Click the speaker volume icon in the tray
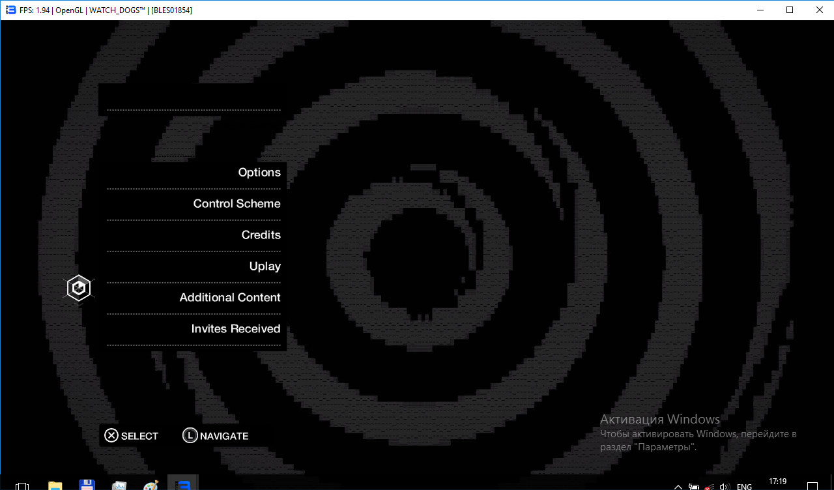This screenshot has width=834, height=490. (x=724, y=487)
